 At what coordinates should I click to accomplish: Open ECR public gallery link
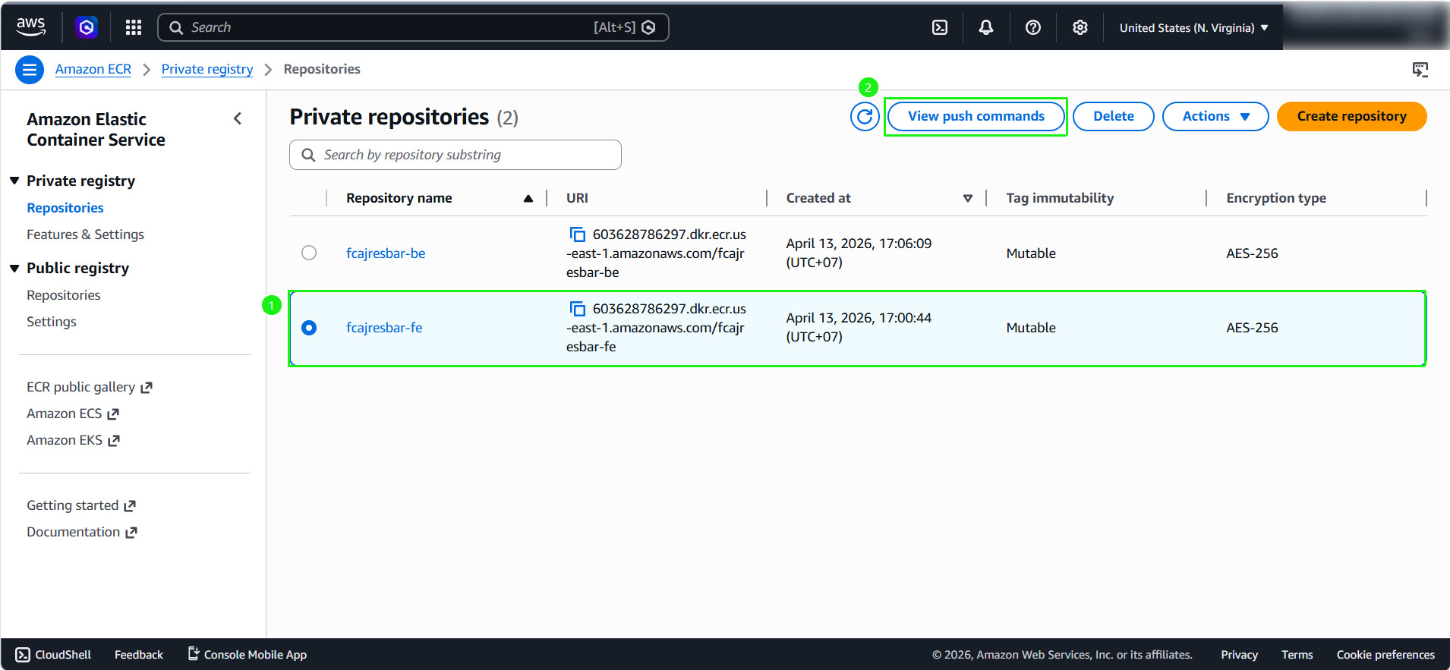(x=90, y=387)
